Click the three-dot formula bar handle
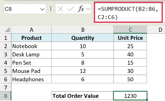The width and height of the screenshot is (165, 101). coord(51,9)
